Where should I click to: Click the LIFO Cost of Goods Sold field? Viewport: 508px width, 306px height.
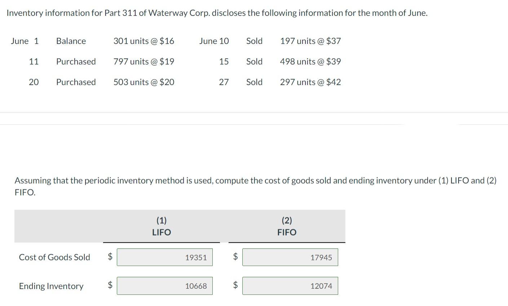[x=164, y=257]
